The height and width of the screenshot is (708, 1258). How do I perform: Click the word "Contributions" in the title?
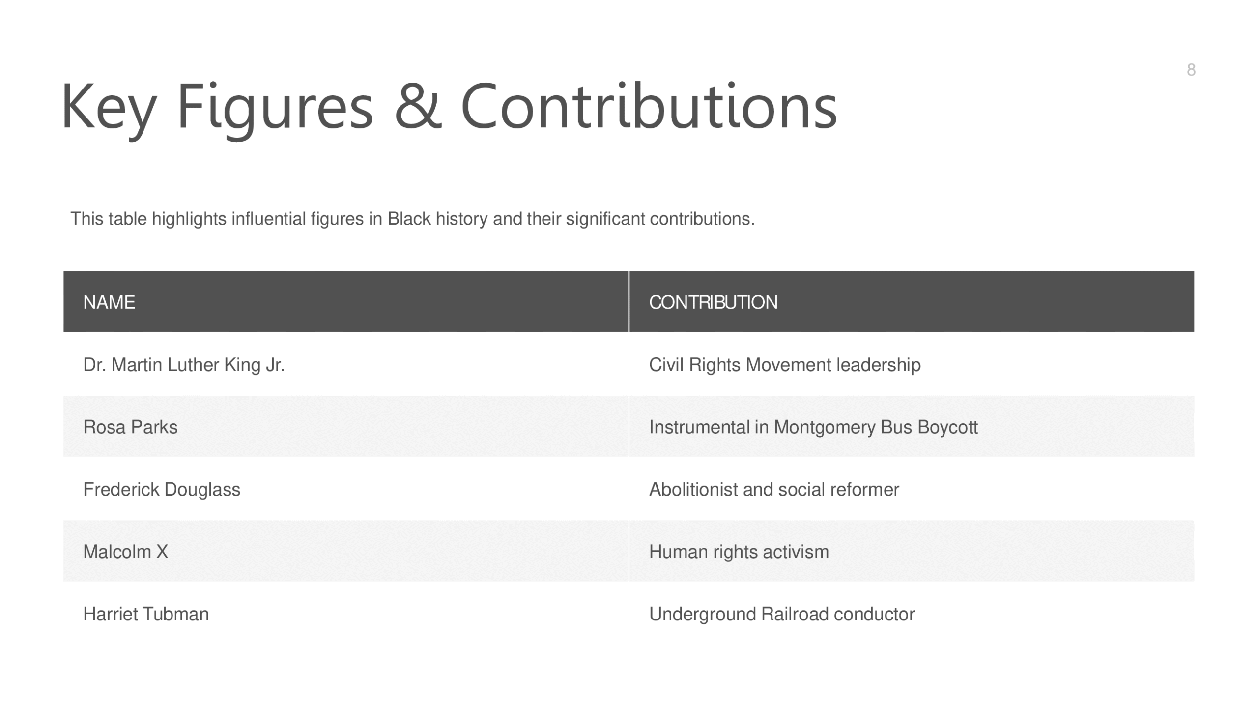point(649,107)
